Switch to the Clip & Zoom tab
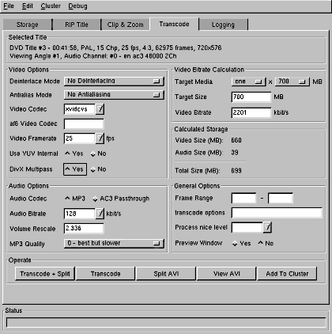332x334 pixels. point(126,25)
